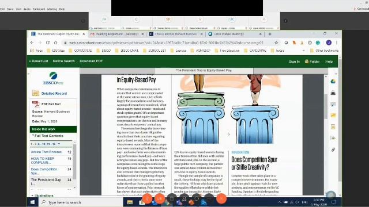Screen dimensions: 369x207
Task: Select The Persistent Gap contents entry
Action: [46, 182]
